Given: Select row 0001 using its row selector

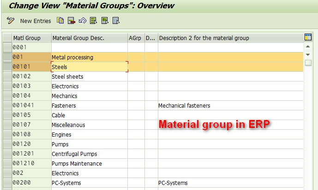Looking at the screenshot, I should (x=7, y=47).
